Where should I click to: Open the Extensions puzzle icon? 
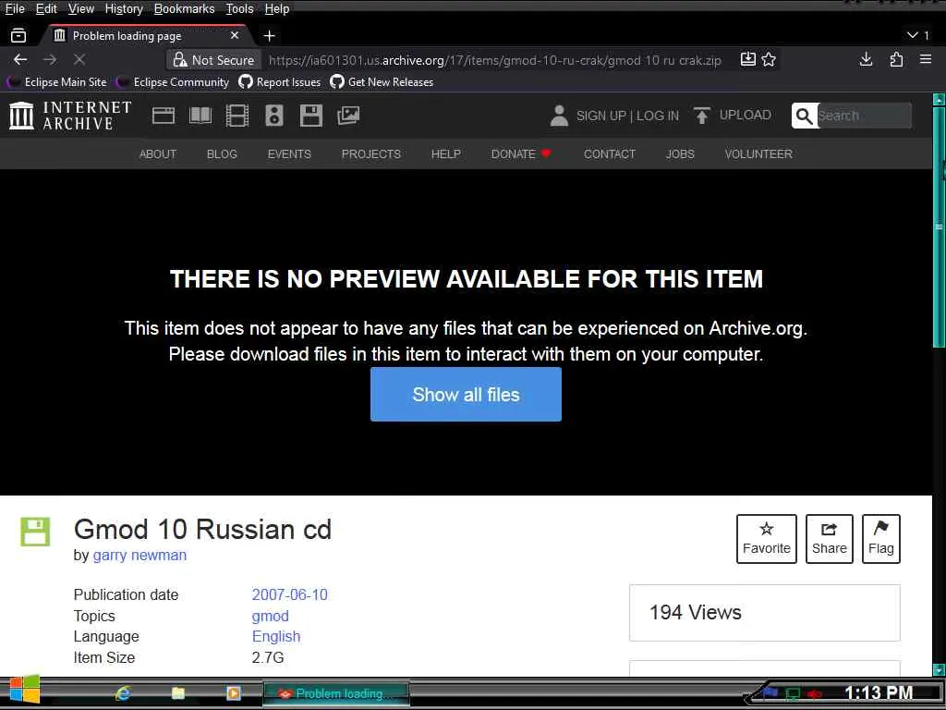(896, 59)
